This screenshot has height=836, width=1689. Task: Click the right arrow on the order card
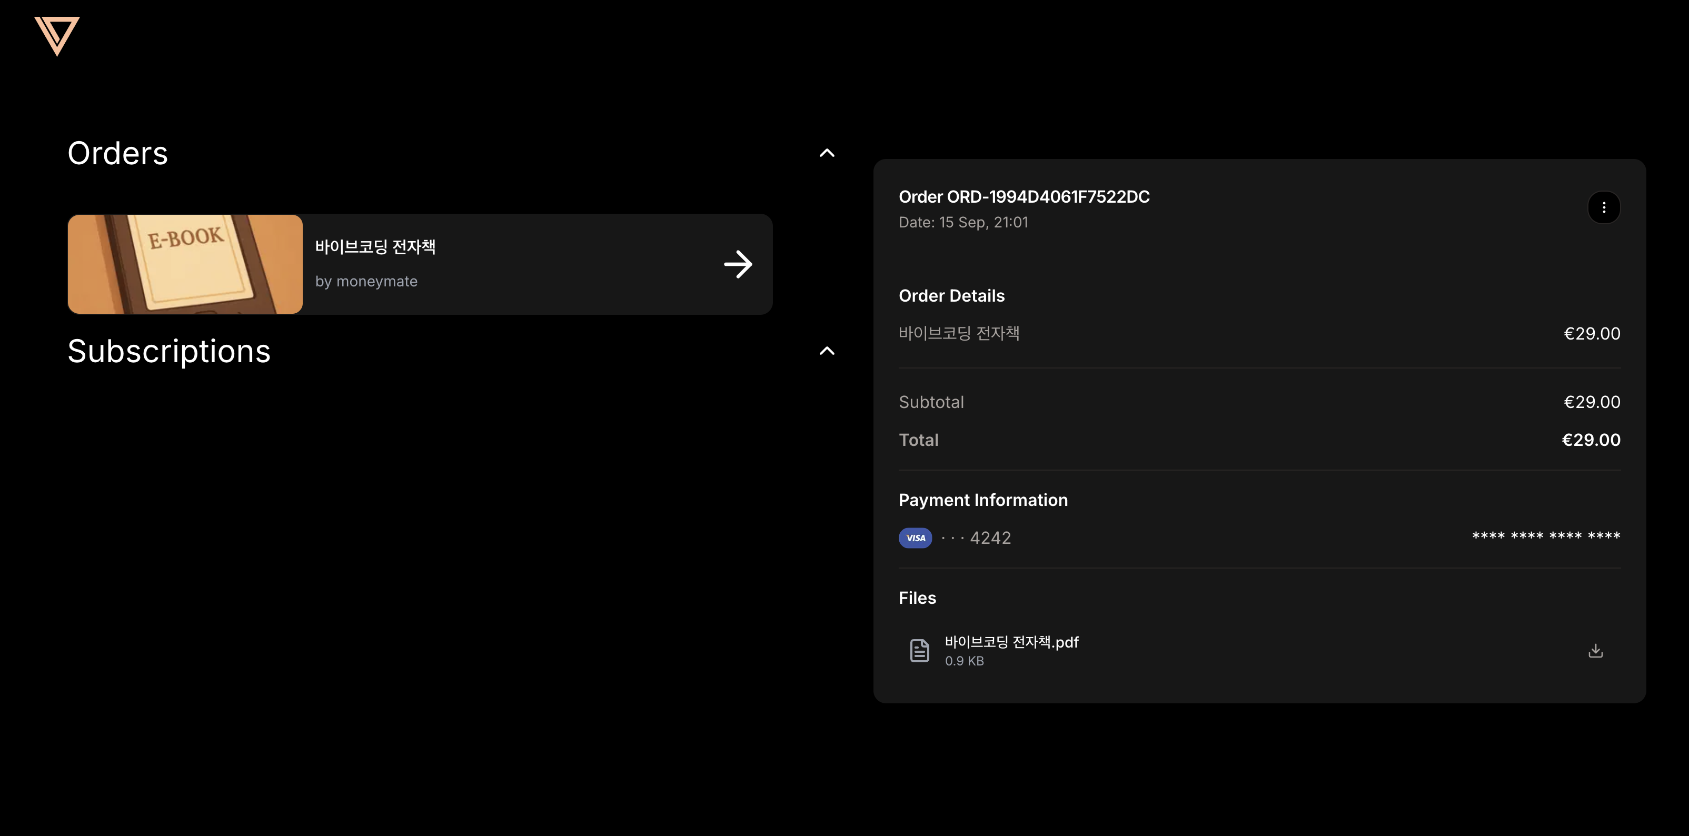pyautogui.click(x=738, y=264)
